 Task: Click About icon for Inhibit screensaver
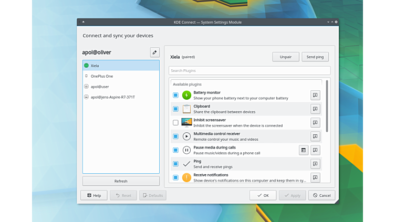[315, 122]
